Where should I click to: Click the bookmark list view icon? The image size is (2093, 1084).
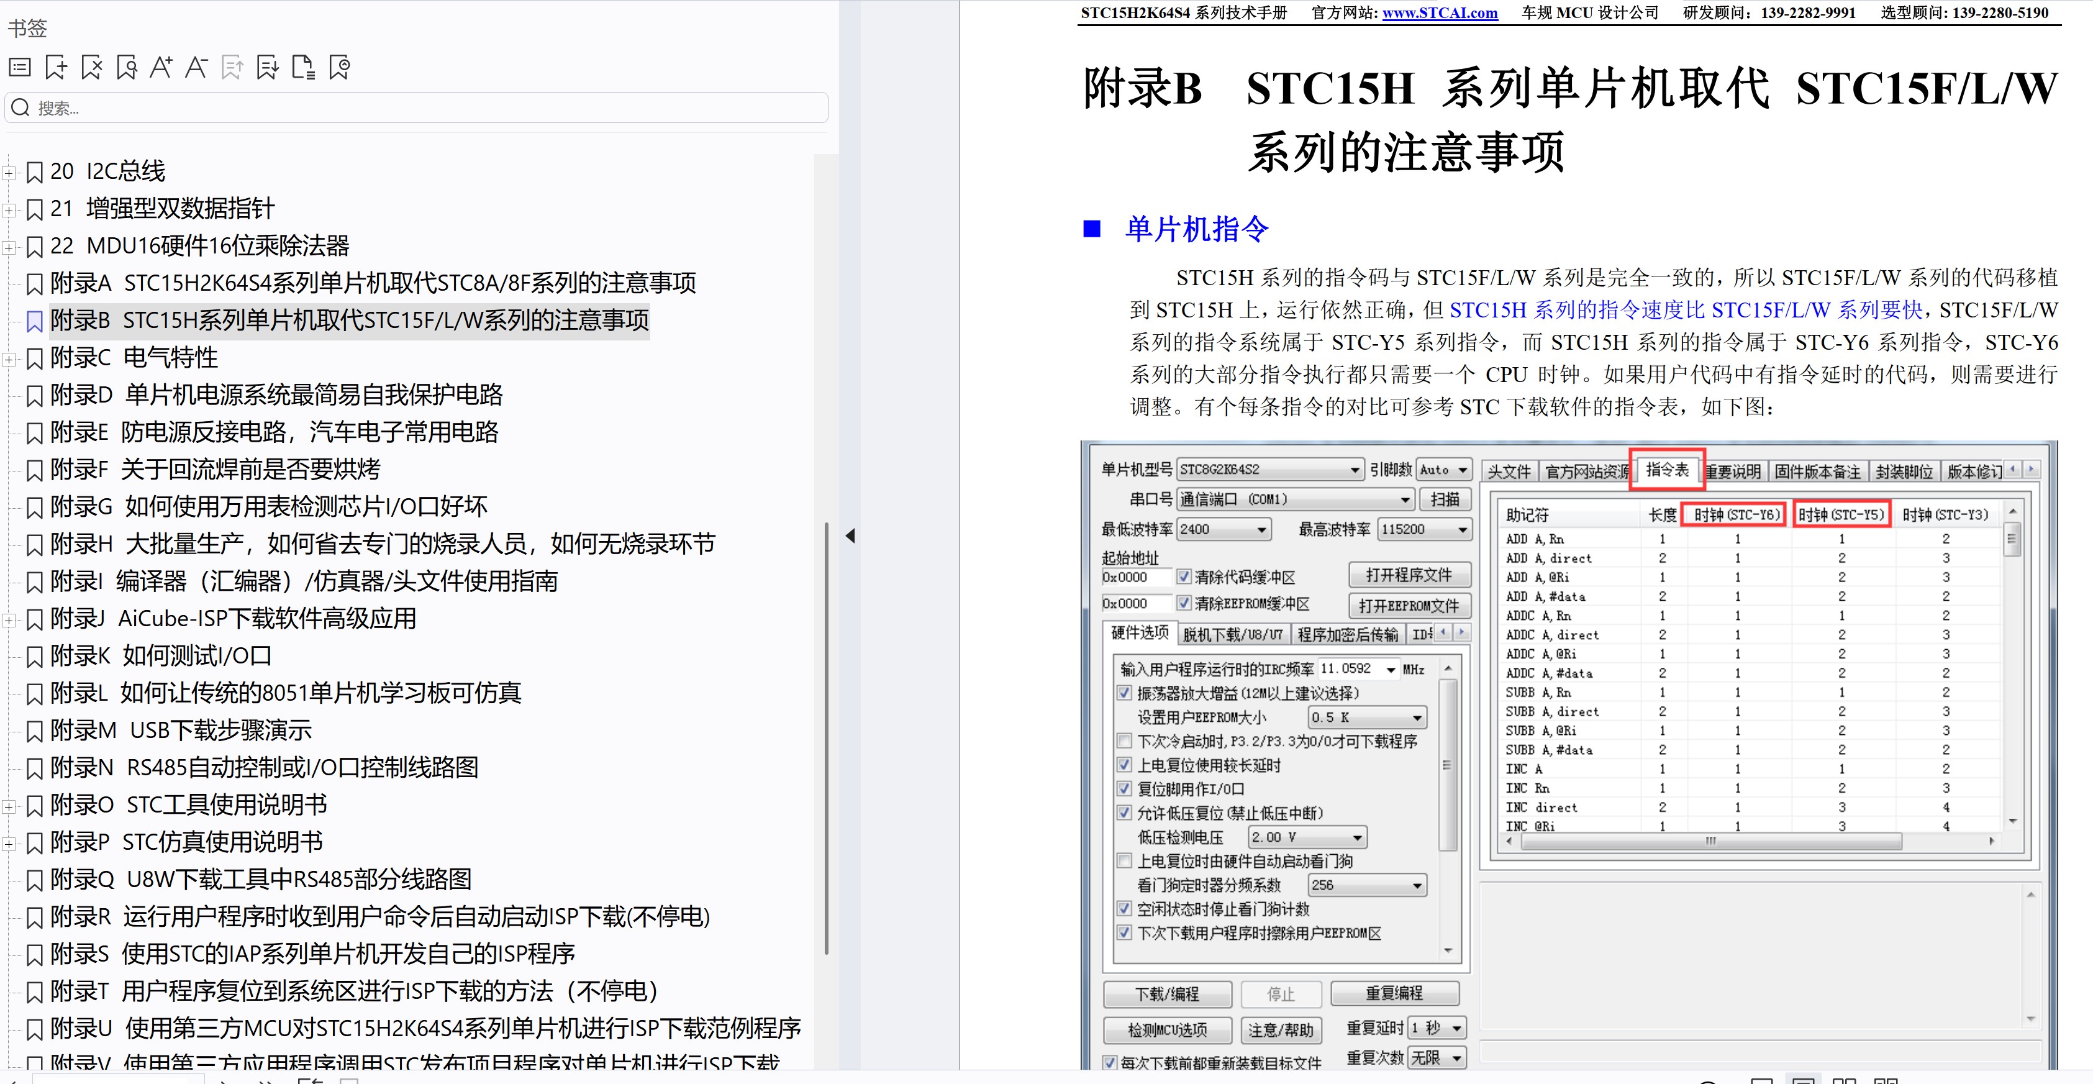point(19,68)
